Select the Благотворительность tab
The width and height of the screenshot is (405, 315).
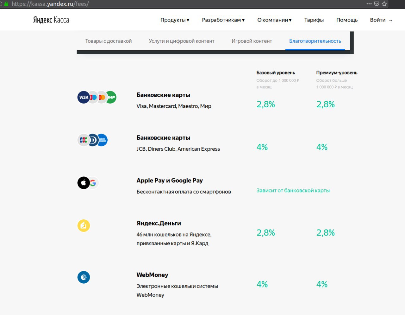[x=315, y=41]
